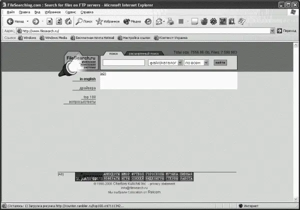Click the Back (Назад) navigation button
This screenshot has width=300, height=210.
[x=15, y=21]
